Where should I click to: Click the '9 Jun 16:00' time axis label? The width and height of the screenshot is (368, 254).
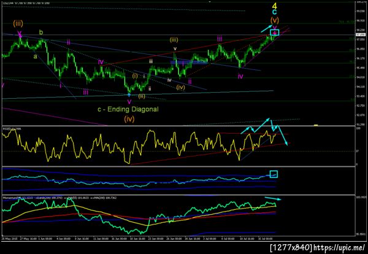(82, 239)
